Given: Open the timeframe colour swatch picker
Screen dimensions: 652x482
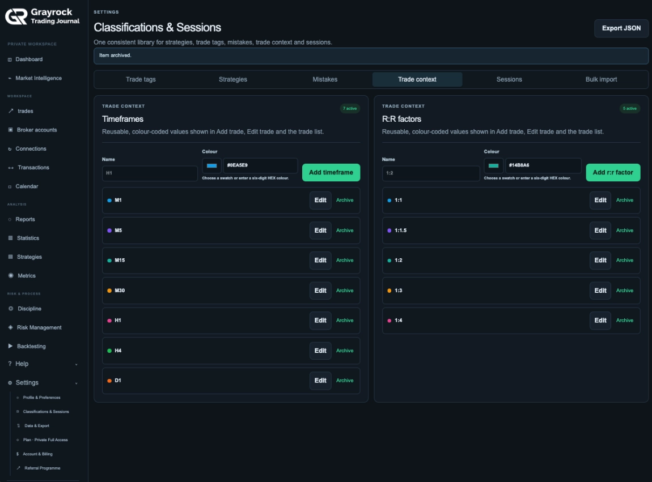Looking at the screenshot, I should [x=211, y=165].
